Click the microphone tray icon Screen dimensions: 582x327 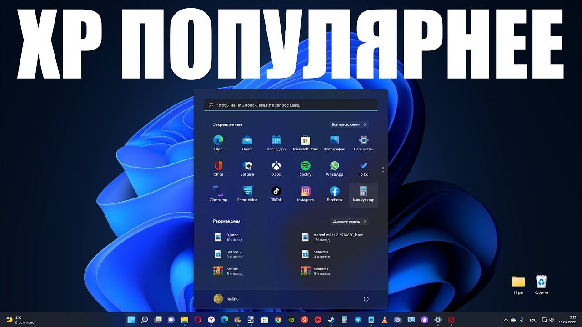point(522,320)
